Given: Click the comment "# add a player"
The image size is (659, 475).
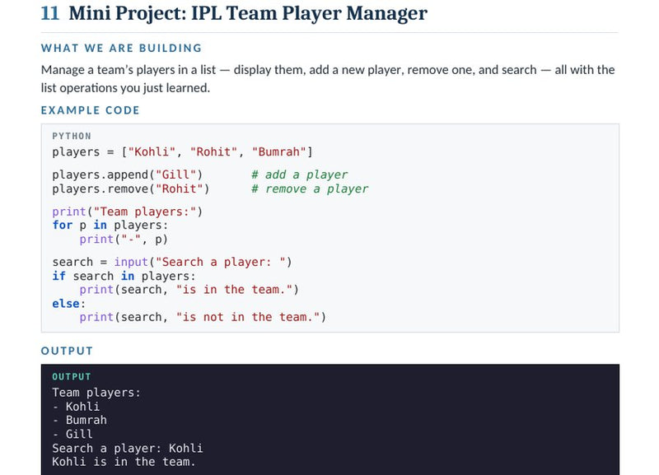Looking at the screenshot, I should (x=300, y=175).
